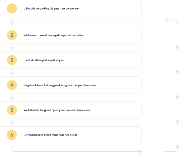180x154 pixels.
Task: Click the down arrow below step 1
Action: point(12,22)
